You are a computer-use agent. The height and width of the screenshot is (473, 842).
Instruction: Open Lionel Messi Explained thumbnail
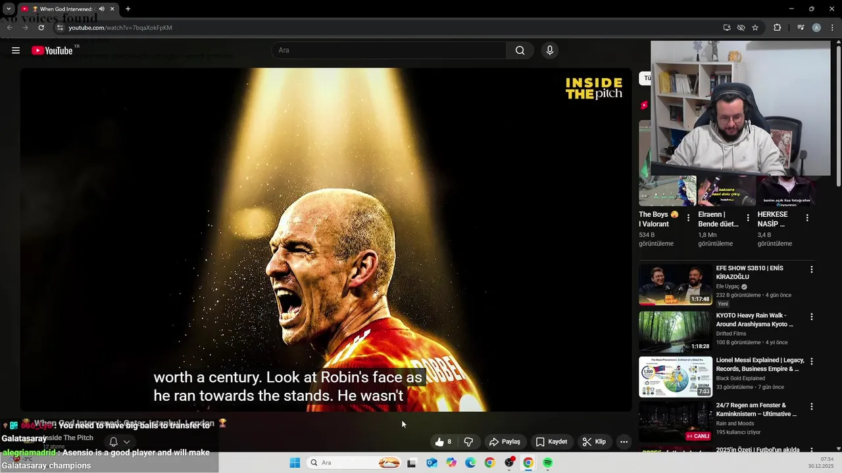click(x=676, y=377)
